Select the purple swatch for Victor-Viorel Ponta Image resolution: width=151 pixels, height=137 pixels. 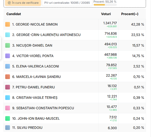pyautogui.click(x=8, y=56)
